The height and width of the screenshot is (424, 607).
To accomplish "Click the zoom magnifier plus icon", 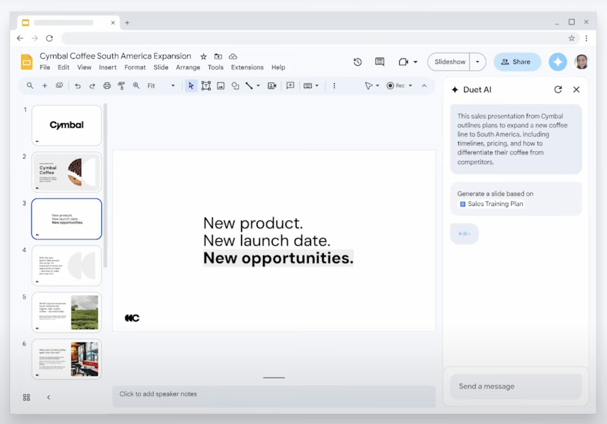I will tap(136, 85).
